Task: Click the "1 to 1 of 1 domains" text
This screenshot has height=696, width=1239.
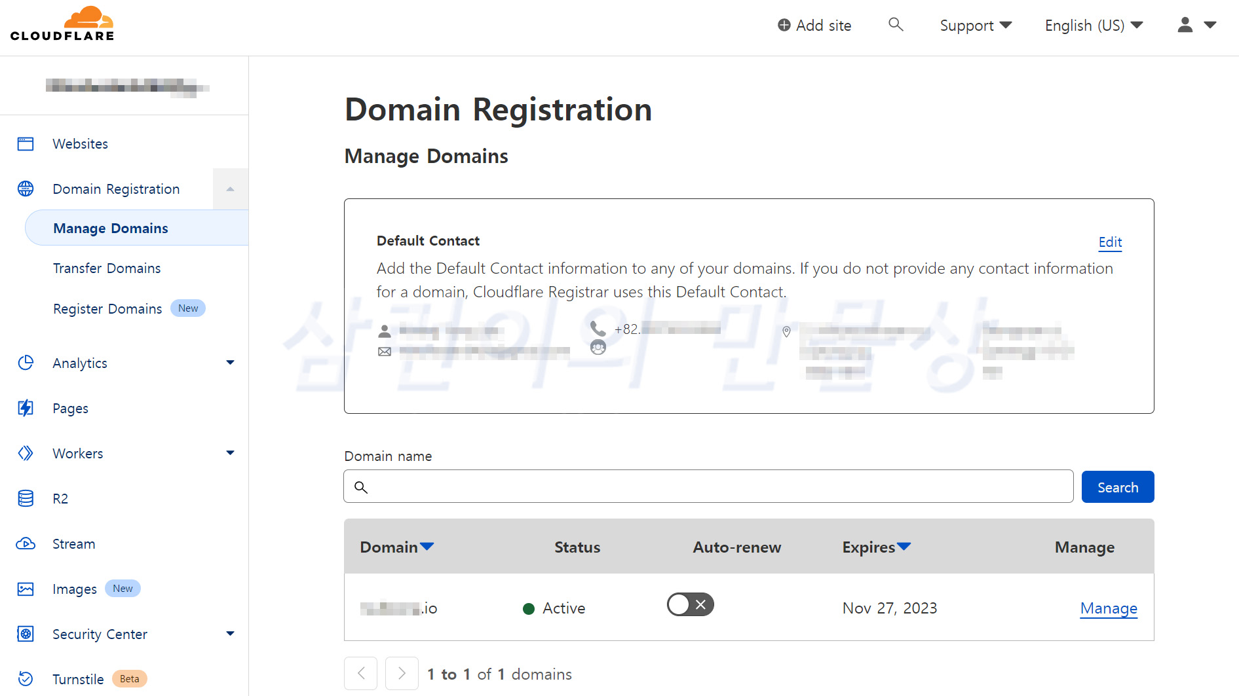Action: [499, 674]
